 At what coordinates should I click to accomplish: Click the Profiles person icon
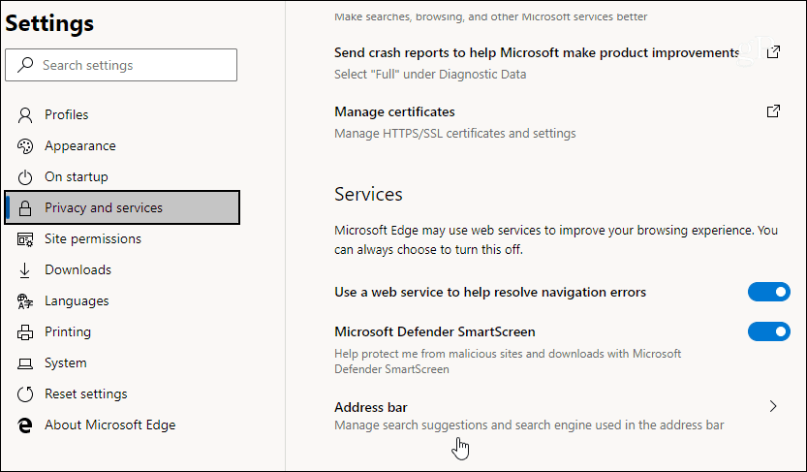(25, 114)
